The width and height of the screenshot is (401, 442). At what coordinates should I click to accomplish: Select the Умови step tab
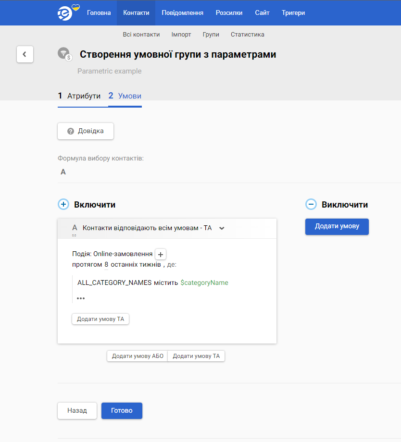click(125, 96)
